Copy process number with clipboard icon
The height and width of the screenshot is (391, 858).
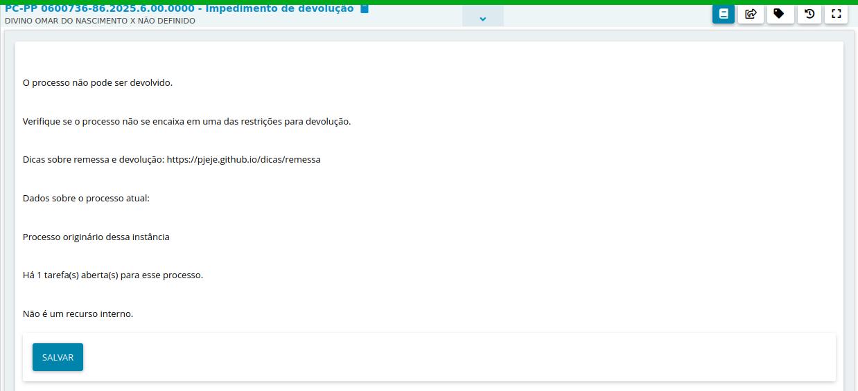(365, 8)
